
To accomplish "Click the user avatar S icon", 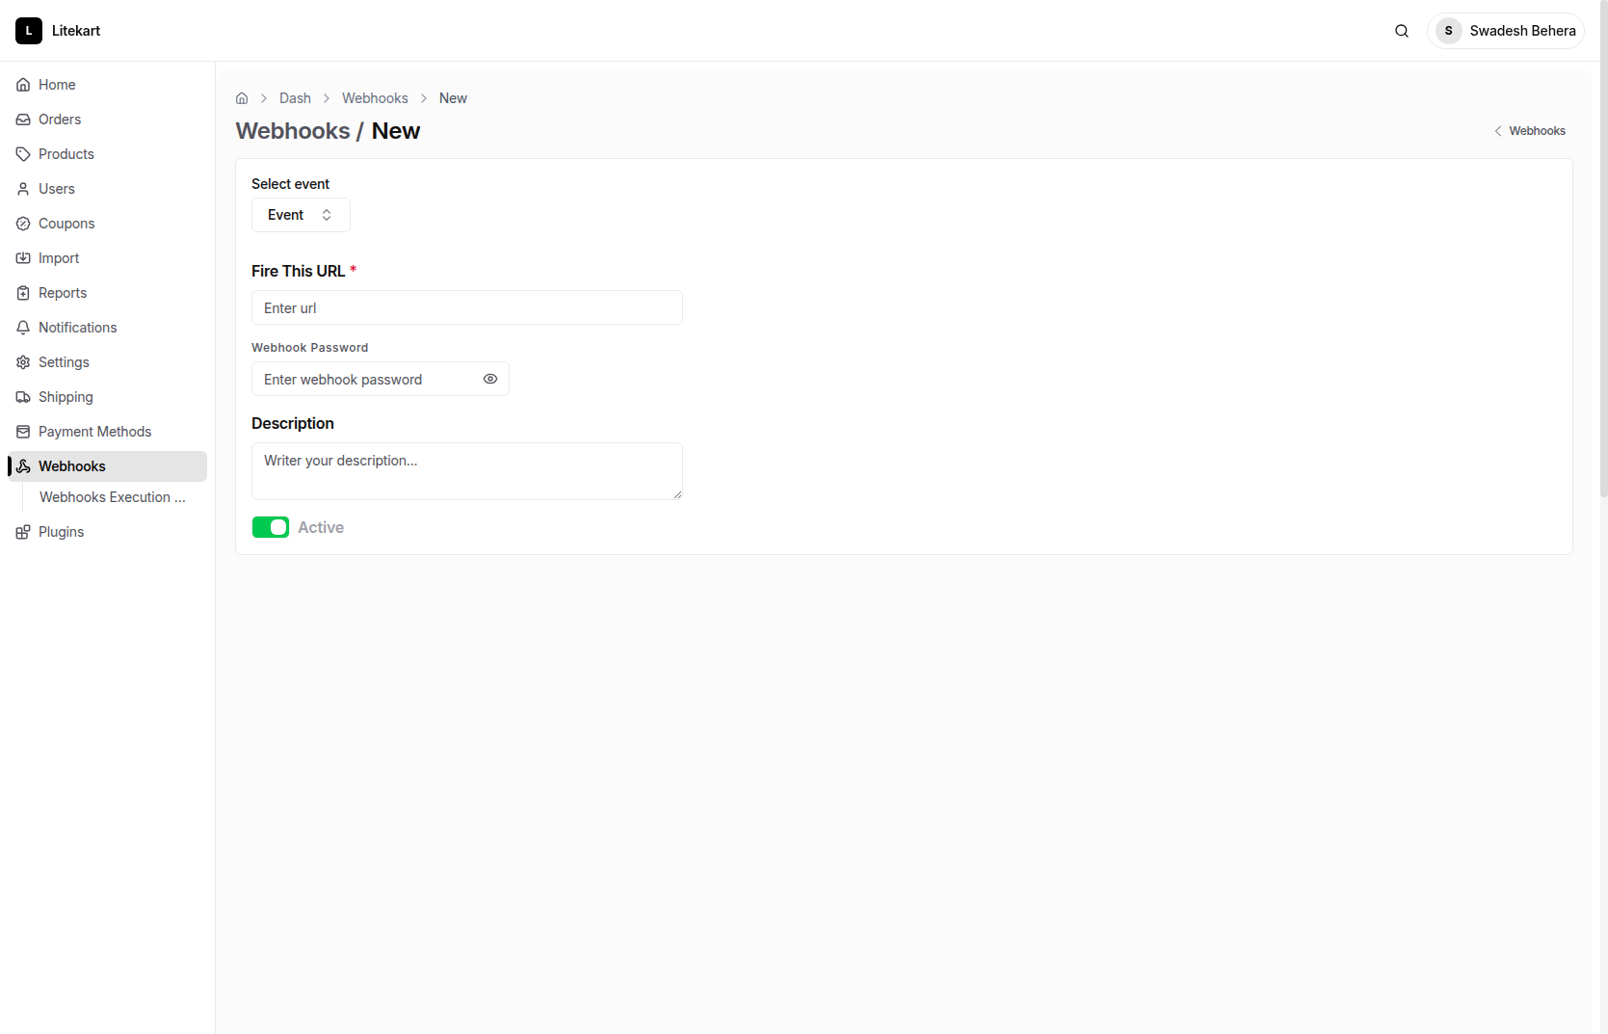I will tap(1448, 31).
